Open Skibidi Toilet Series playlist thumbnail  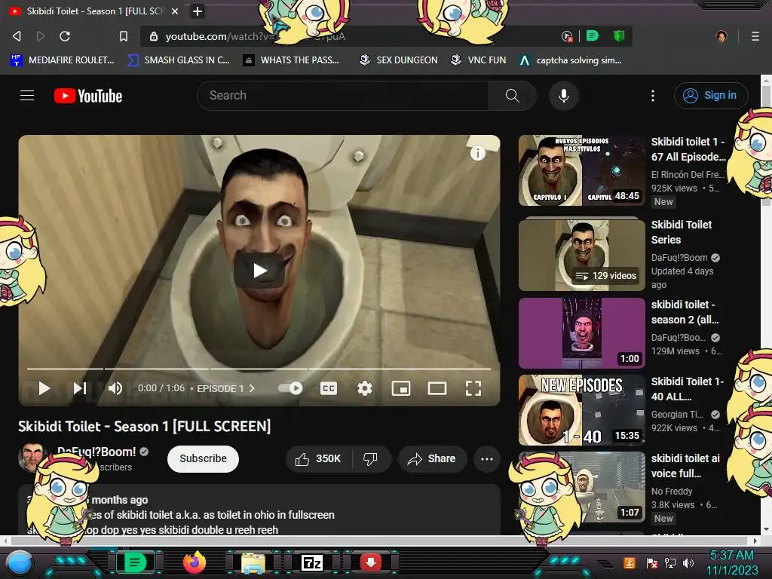tap(581, 255)
